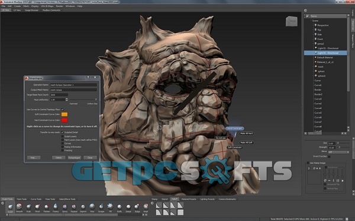Image resolution: width=355 pixels, height=221 pixels.
Task: Click the Output Mesh Name field
Action: 73,90
